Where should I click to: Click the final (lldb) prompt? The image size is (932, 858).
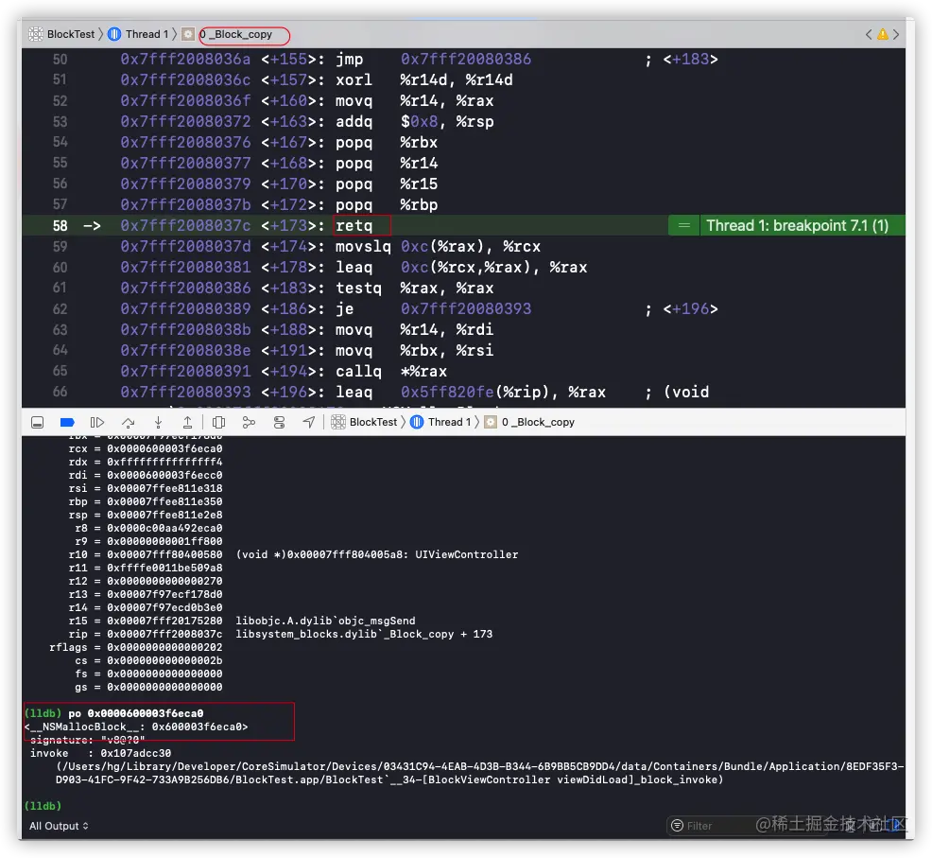tap(43, 806)
